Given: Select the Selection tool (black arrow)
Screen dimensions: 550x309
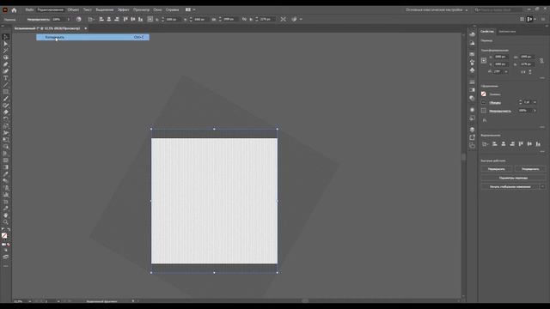Looking at the screenshot, I should tap(6, 37).
